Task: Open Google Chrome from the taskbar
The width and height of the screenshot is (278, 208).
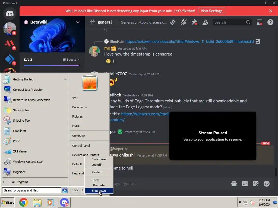Action: pos(24,202)
